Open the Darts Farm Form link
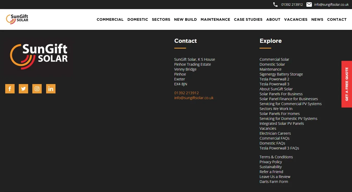 274,182
